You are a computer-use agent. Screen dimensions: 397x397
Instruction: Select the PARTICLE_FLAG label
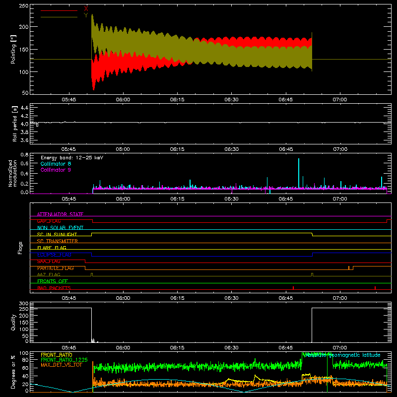56,268
